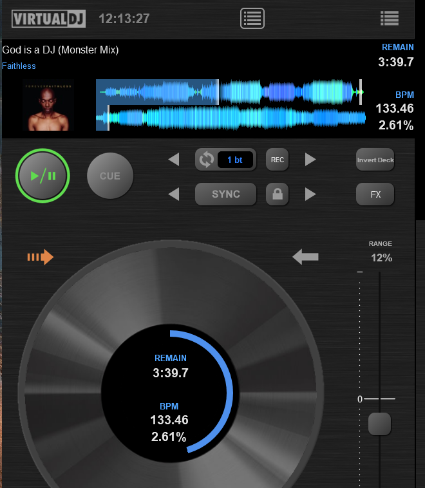
Task: Click the 12% pitch range value
Action: (x=381, y=258)
